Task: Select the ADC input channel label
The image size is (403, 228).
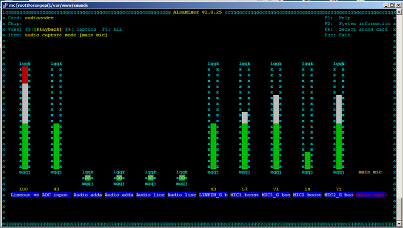Action: pyautogui.click(x=56, y=195)
